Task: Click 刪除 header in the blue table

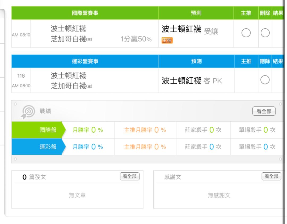Action: (x=265, y=61)
